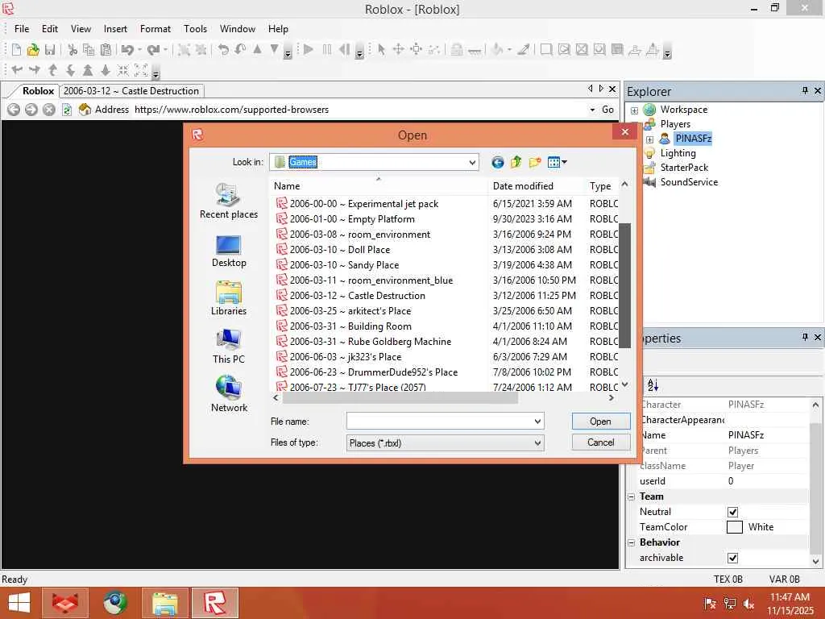Click the Open button in dialog
Screen dimensions: 825x619
[x=600, y=421]
